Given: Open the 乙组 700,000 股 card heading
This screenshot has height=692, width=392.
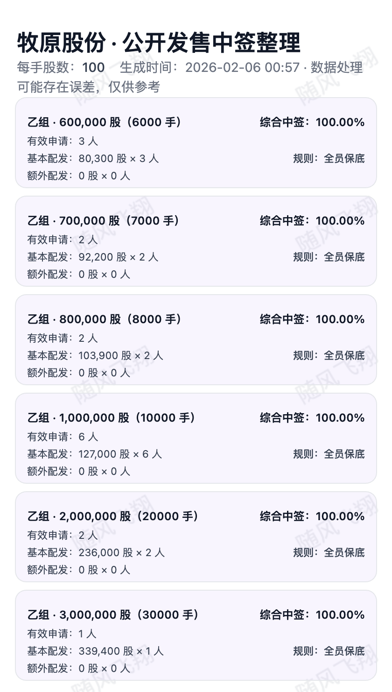Looking at the screenshot, I should click(x=104, y=221).
